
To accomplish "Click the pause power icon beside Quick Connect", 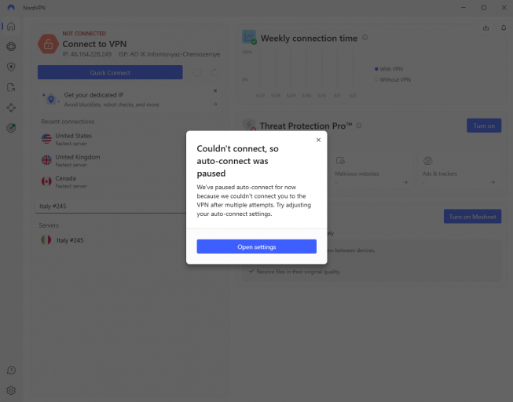I will (196, 72).
